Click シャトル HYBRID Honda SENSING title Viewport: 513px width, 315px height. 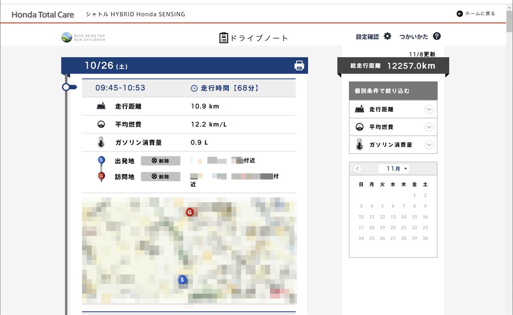[135, 14]
